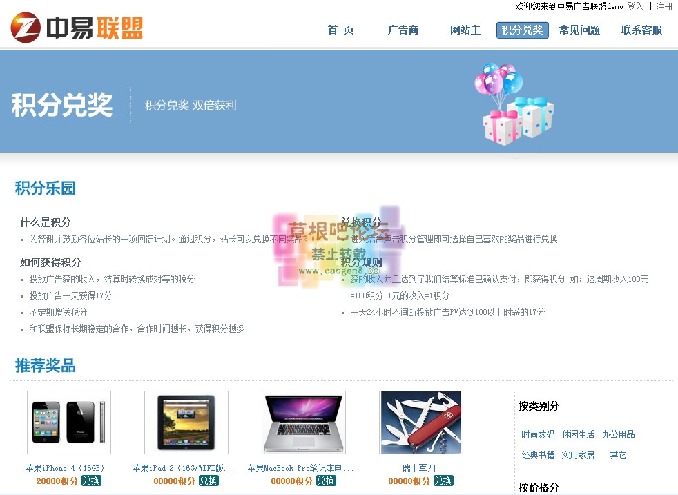This screenshot has height=495, width=678.
Task: Select the MacBook Pro product image
Action: 304,423
